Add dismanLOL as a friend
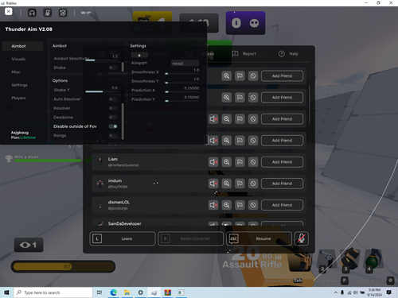This screenshot has height=298, width=398. (x=282, y=205)
